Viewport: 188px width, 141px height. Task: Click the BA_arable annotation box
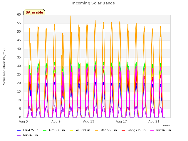click(x=34, y=12)
